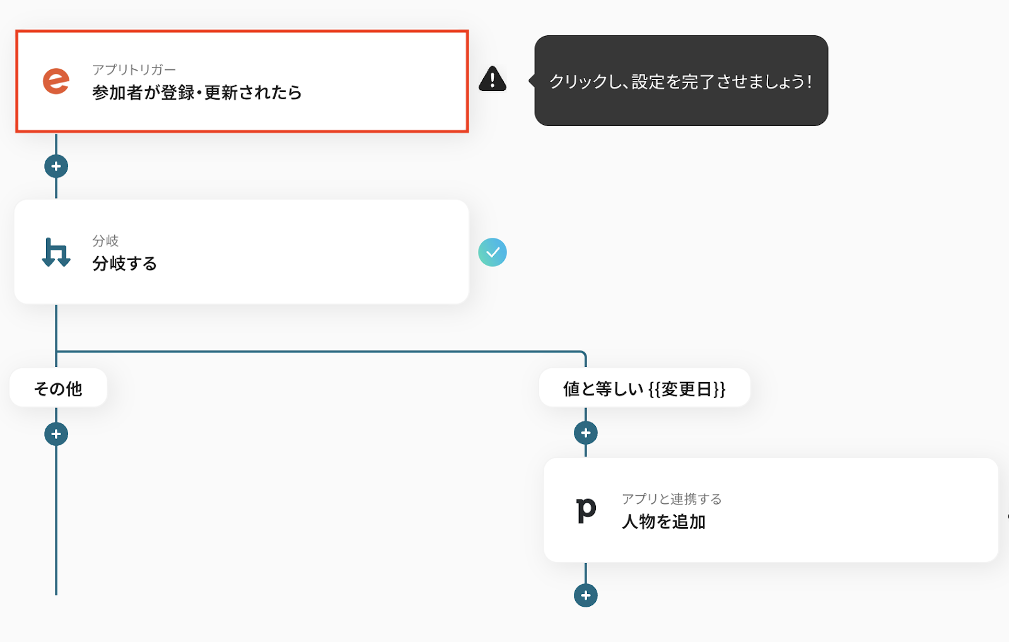Select the 値と等しい {{変更日}} branch label
Image resolution: width=1009 pixels, height=642 pixels.
pos(644,388)
